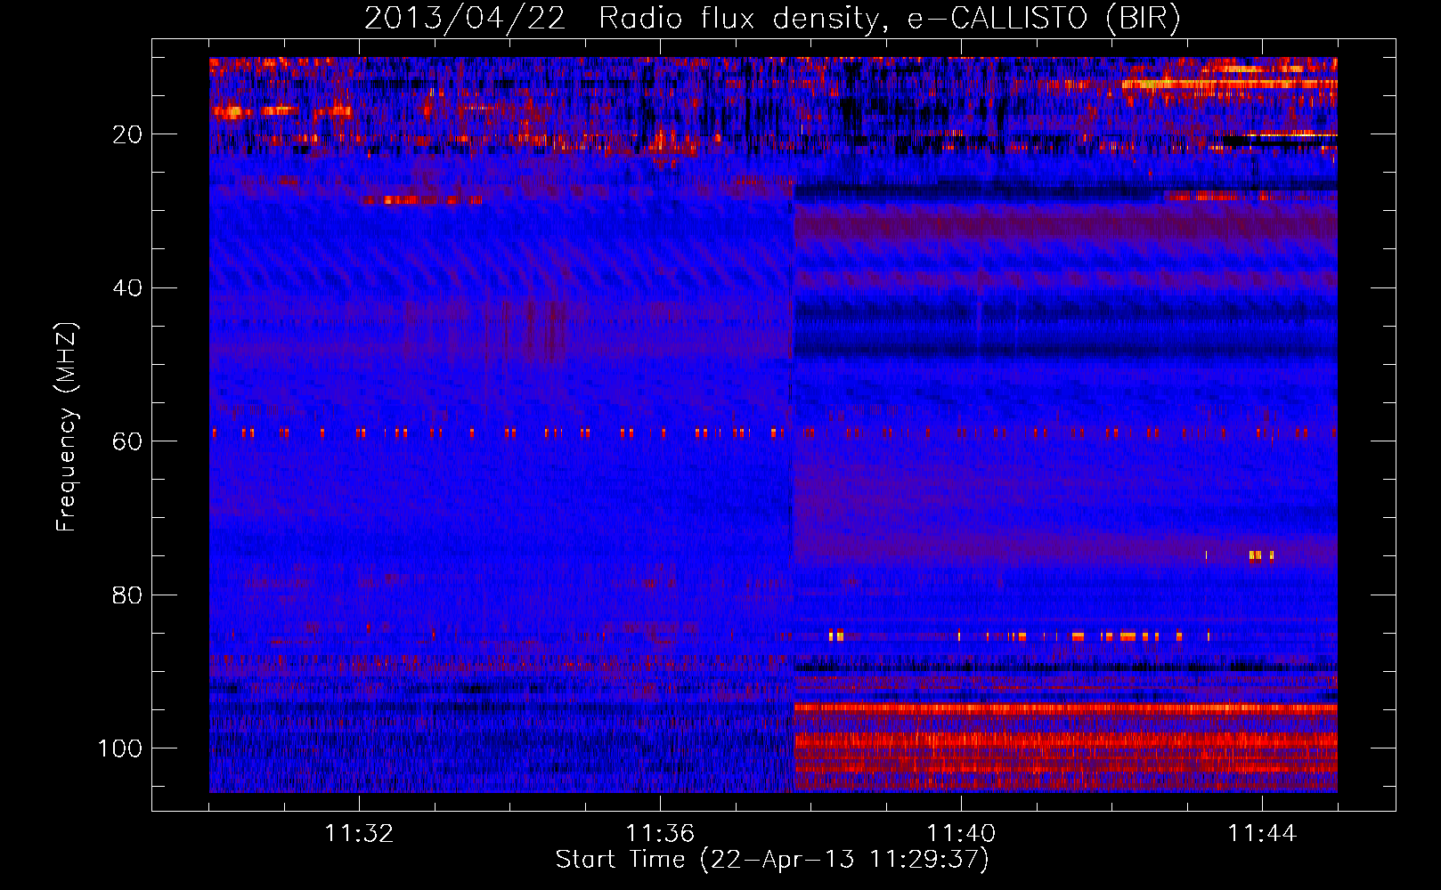Click the 11:44 time tick label
The image size is (1441, 890).
coord(1262,834)
